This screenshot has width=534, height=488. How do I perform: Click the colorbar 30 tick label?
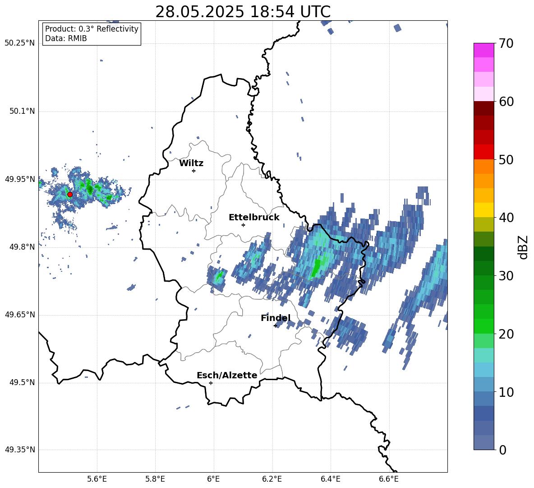point(506,276)
